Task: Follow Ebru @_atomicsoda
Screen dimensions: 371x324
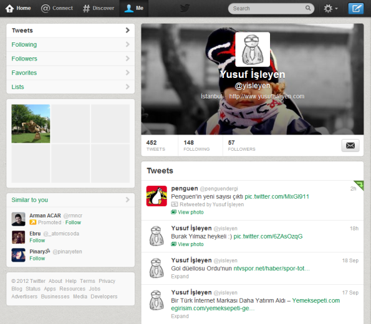Action: (37, 241)
